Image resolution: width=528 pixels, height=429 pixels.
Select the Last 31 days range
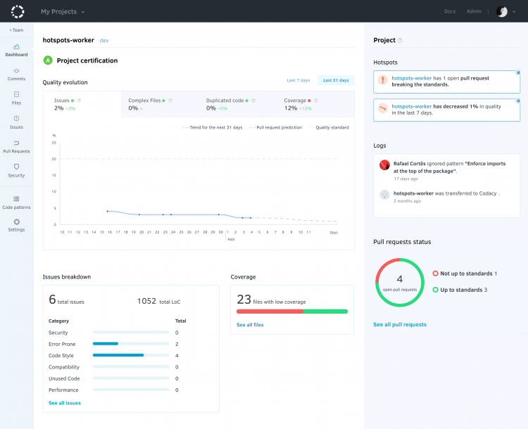tap(336, 80)
